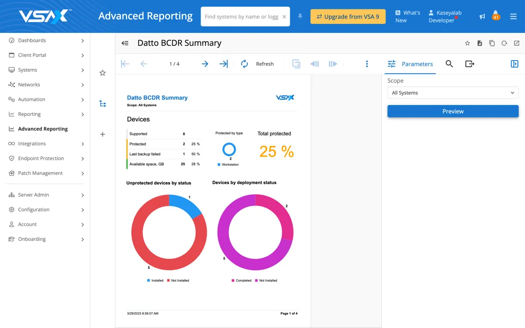The image size is (525, 328).
Task: Expand the Patch Management menu
Action: (46, 173)
